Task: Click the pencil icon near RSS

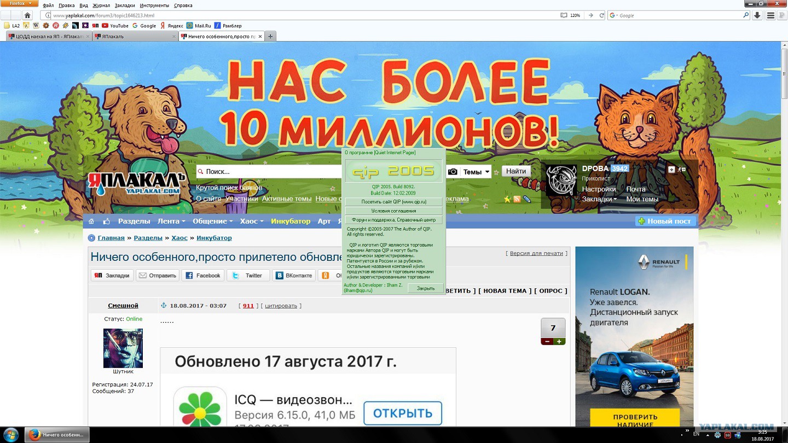Action: [526, 199]
